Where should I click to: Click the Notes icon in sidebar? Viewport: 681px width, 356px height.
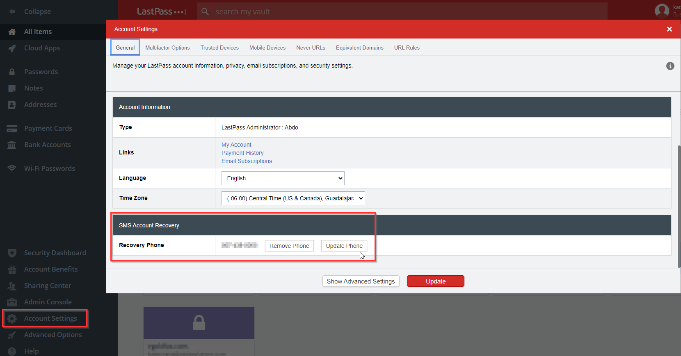[12, 88]
